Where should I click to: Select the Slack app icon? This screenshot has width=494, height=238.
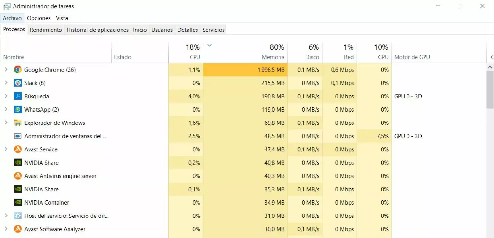point(18,83)
